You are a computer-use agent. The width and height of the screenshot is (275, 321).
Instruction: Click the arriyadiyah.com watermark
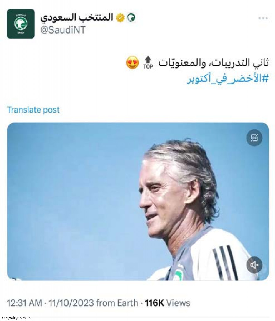(15, 318)
